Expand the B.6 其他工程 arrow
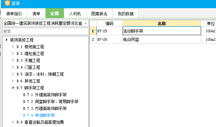The height and width of the screenshot is (127, 216). pyautogui.click(x=13, y=81)
